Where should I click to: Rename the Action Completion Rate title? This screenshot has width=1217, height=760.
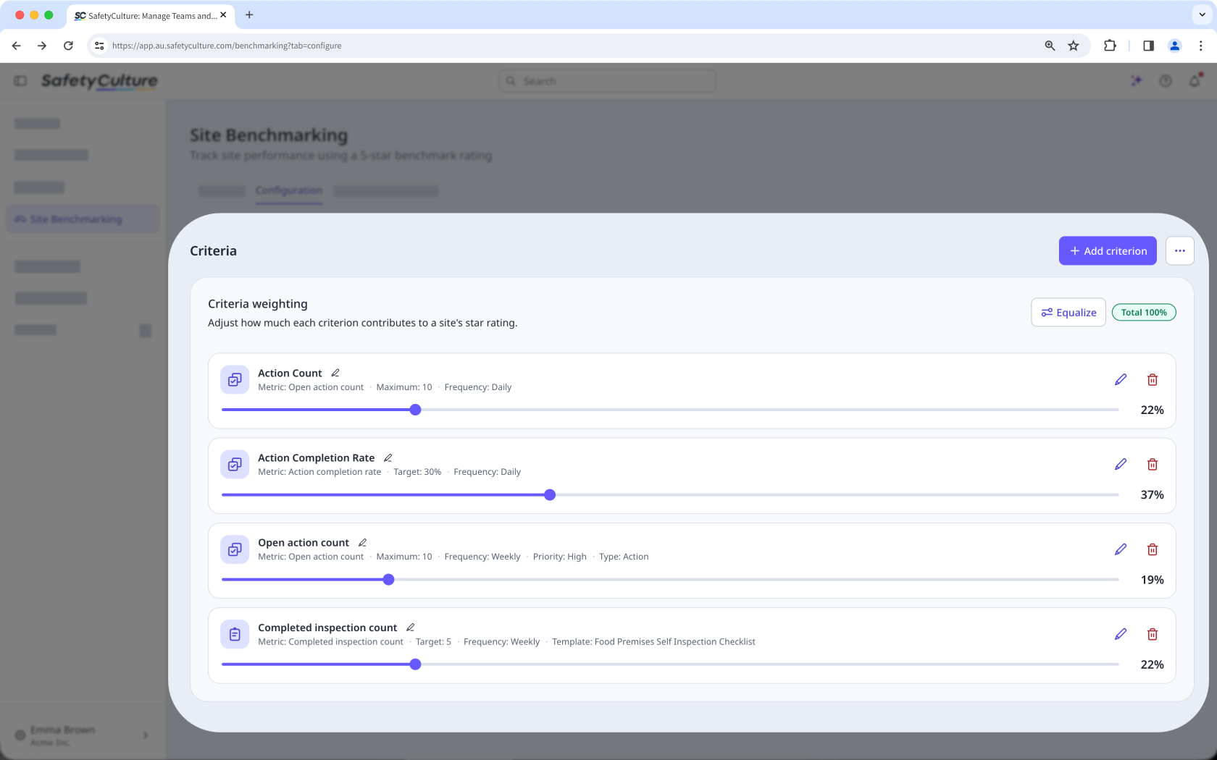coord(388,457)
